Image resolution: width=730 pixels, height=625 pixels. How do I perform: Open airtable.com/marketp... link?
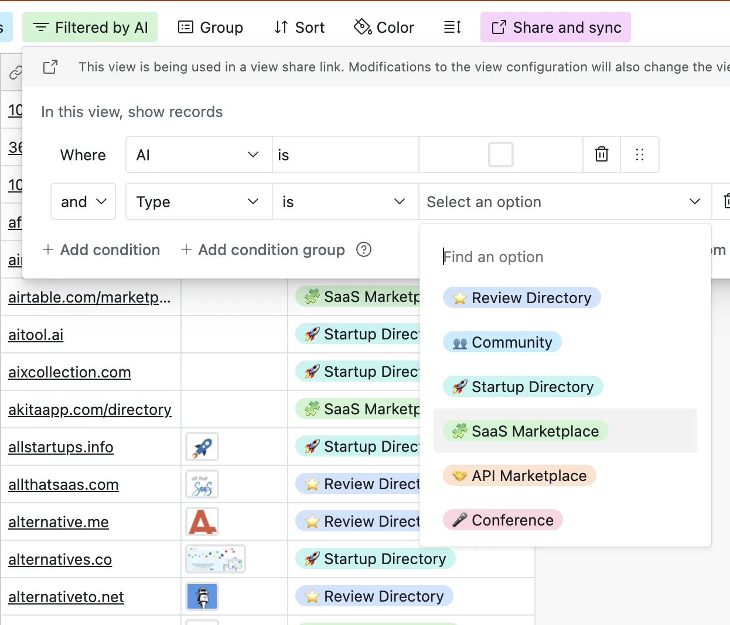90,297
